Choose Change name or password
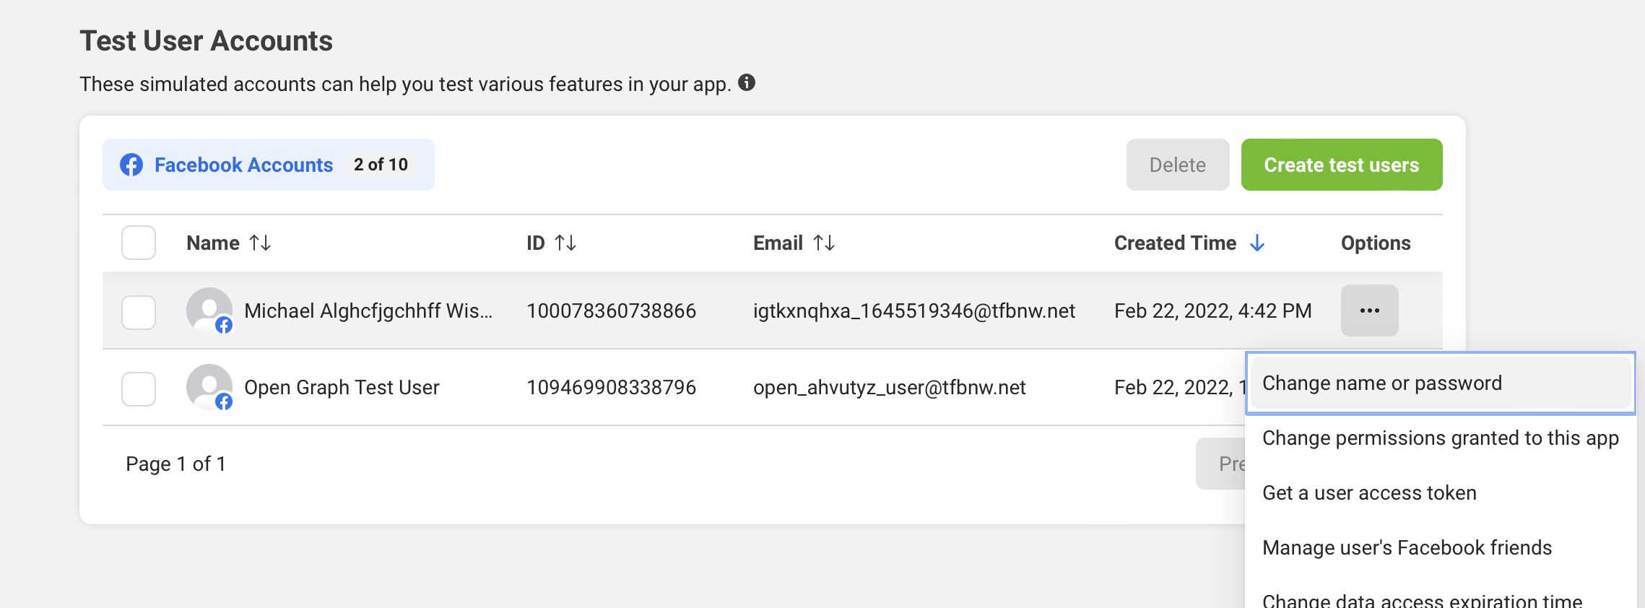 (x=1381, y=383)
